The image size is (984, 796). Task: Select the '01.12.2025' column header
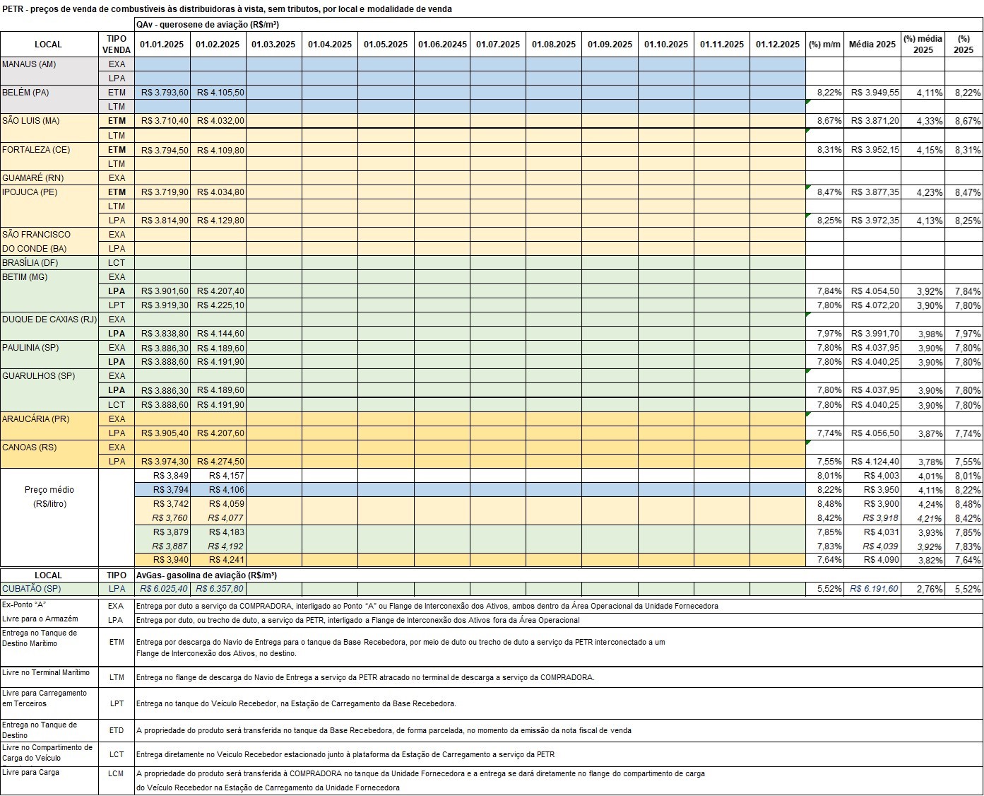778,45
